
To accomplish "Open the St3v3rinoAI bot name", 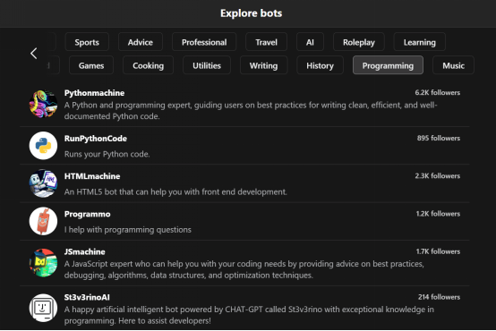I will [x=87, y=297].
